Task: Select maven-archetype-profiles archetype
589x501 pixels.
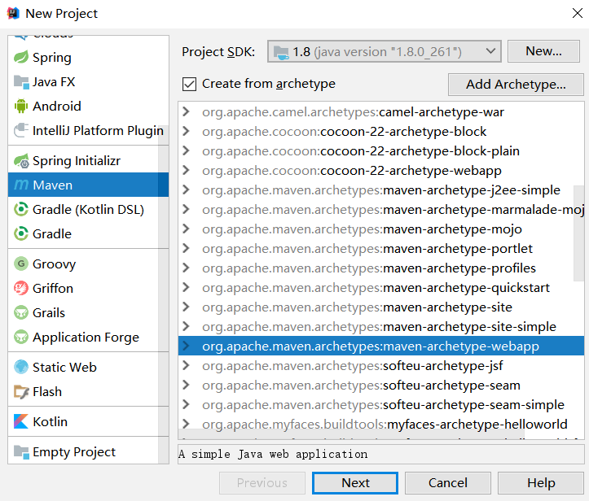Action: click(x=381, y=268)
